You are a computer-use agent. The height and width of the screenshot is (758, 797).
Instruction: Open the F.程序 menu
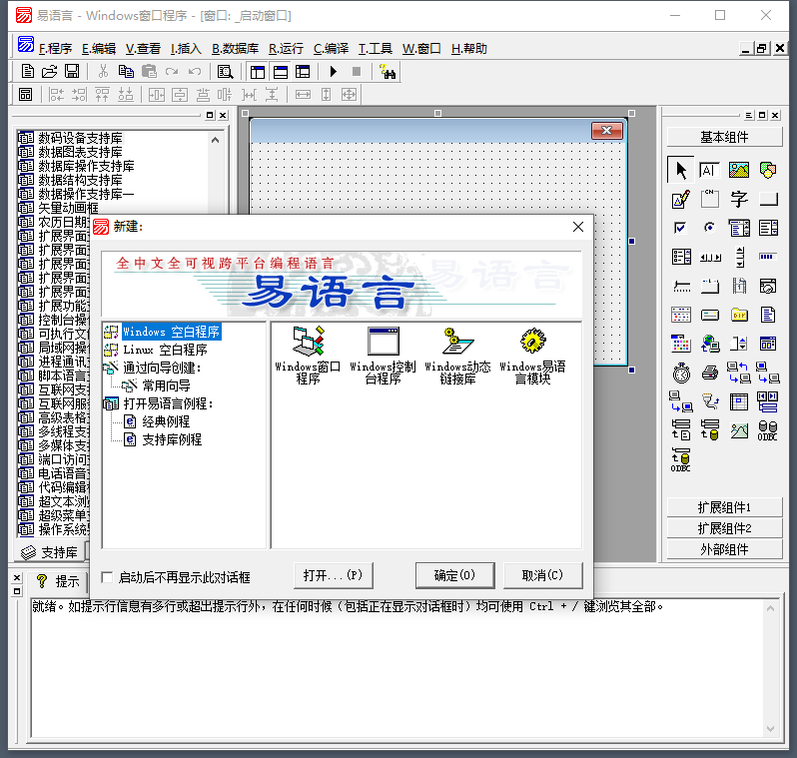click(55, 49)
